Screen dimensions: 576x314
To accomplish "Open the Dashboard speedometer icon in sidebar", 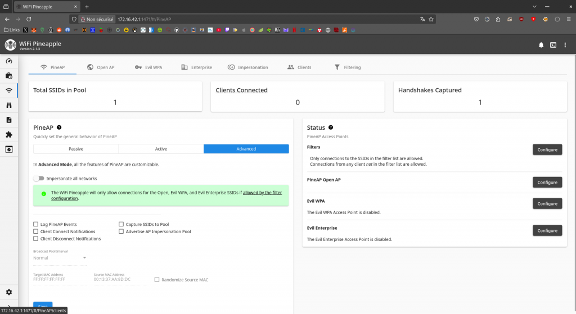I will click(x=9, y=61).
